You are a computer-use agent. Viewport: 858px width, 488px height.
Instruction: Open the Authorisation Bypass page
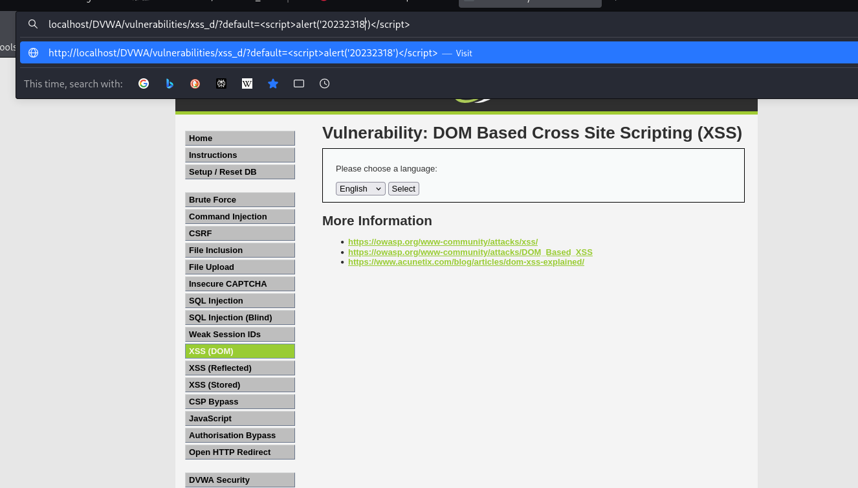pos(240,436)
